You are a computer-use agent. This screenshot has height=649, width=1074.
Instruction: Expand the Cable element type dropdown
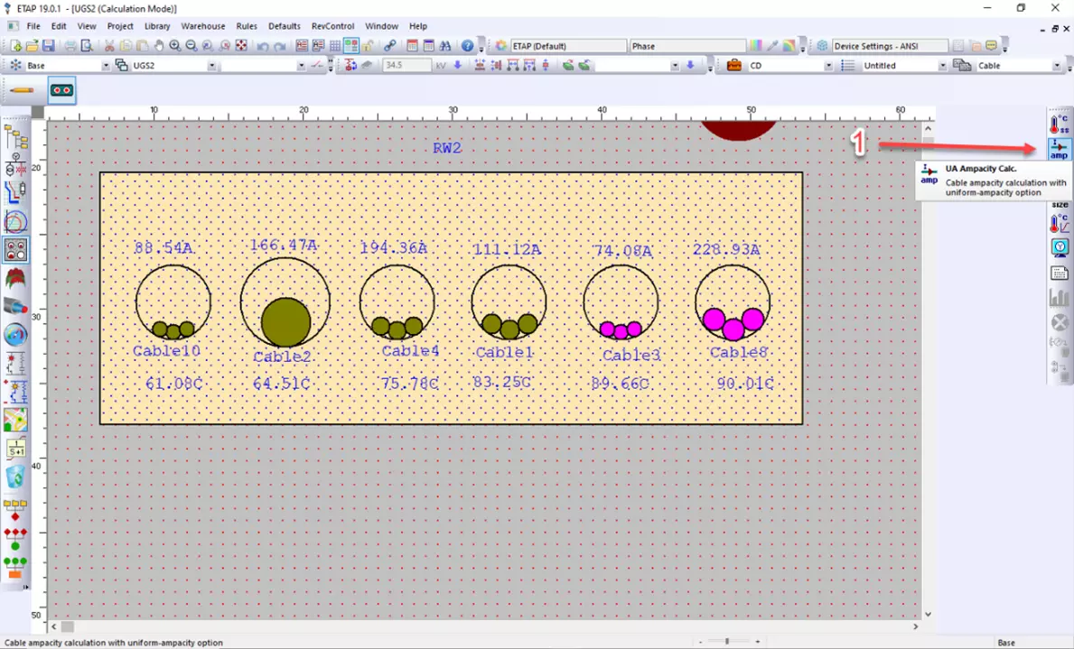click(x=1059, y=65)
